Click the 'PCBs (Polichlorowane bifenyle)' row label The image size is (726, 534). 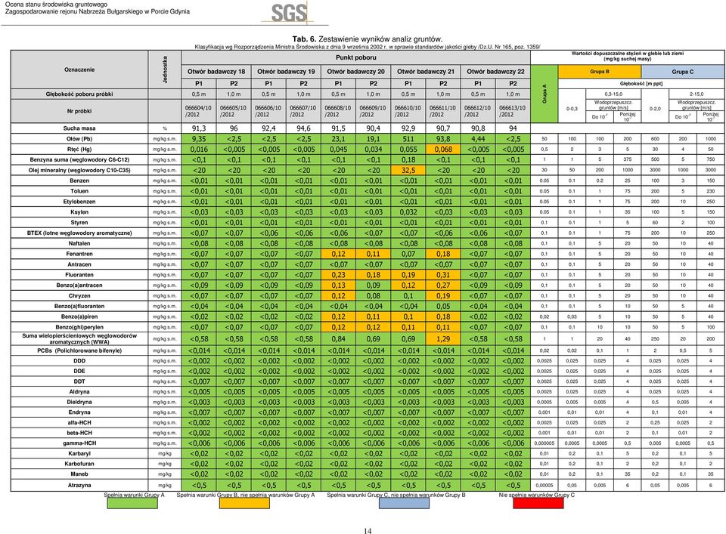click(79, 351)
